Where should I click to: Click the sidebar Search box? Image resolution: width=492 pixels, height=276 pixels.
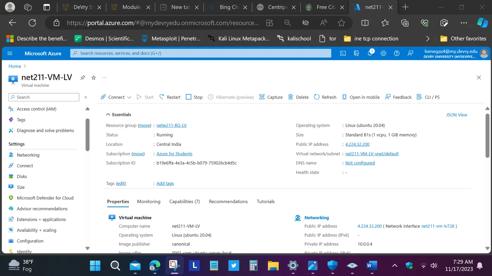pos(44,97)
